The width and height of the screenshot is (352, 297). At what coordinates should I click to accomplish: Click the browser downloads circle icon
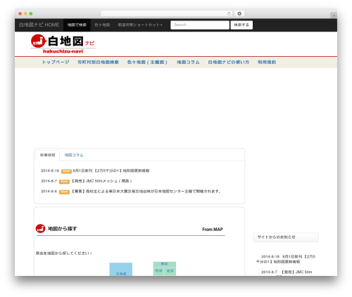pyautogui.click(x=239, y=13)
